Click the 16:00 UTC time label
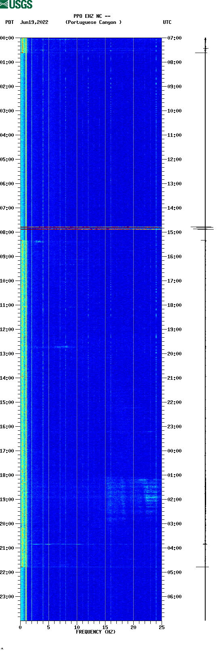The width and height of the screenshot is (223, 653). coord(175,256)
